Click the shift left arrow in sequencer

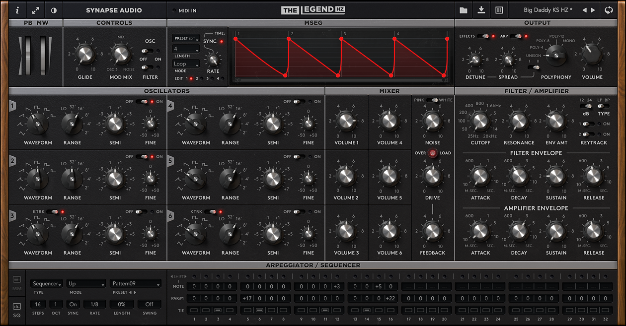(x=172, y=276)
